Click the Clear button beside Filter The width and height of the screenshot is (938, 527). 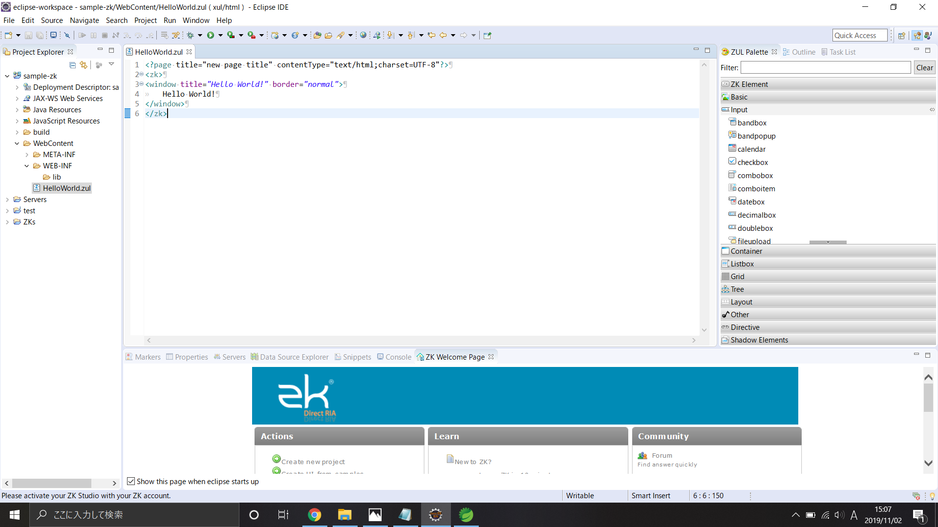(x=924, y=67)
